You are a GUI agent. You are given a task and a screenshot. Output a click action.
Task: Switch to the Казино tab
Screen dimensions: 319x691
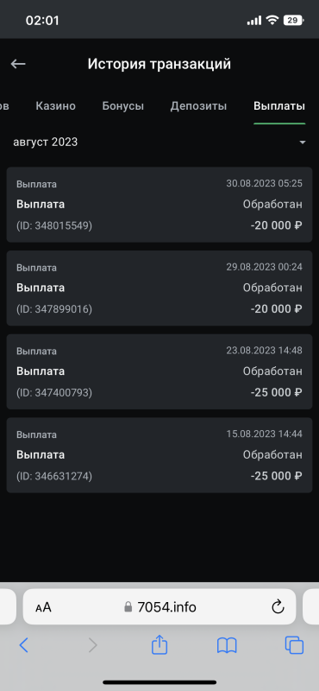pyautogui.click(x=55, y=105)
